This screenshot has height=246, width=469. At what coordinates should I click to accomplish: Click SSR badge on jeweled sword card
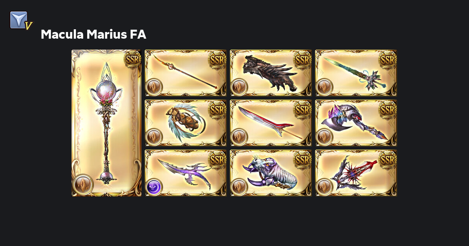click(x=388, y=60)
